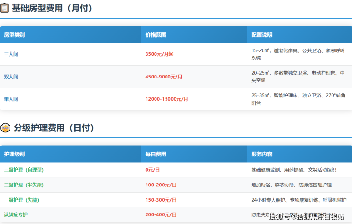Click the 12000-15000元/月 price
352x224 pixels.
(166, 99)
